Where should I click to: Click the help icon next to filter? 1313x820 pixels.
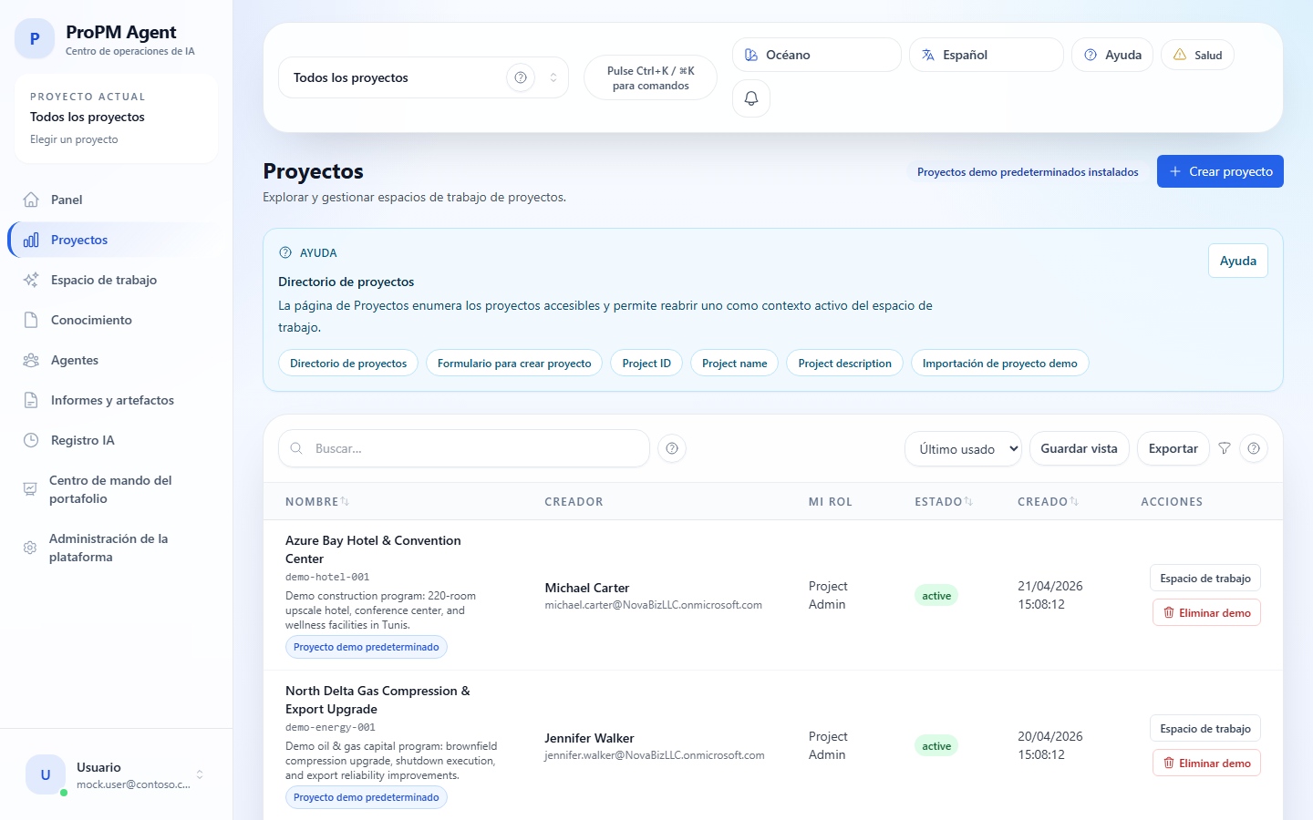tap(1254, 448)
